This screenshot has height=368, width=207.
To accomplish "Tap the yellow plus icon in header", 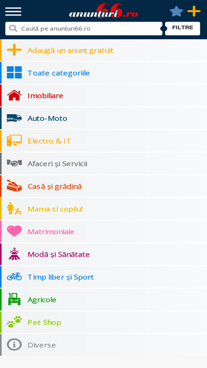I will pos(194,11).
